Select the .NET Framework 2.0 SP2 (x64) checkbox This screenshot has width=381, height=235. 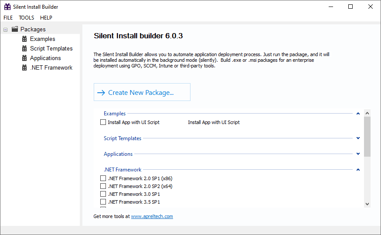(x=103, y=186)
